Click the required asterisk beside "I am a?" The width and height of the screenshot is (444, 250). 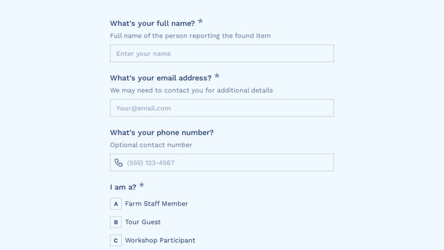click(142, 185)
